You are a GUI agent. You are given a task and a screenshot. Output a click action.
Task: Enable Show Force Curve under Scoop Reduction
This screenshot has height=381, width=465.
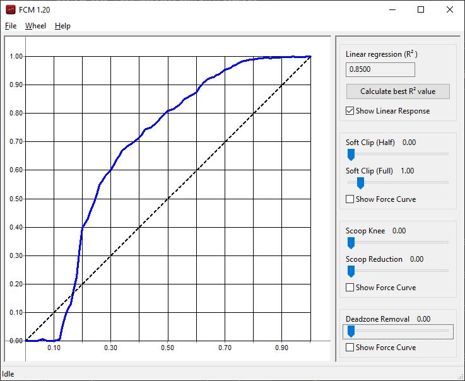coord(350,288)
